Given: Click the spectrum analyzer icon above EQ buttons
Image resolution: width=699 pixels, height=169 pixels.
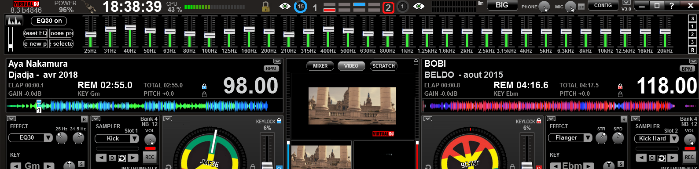Looking at the screenshot, I should pos(15,20).
